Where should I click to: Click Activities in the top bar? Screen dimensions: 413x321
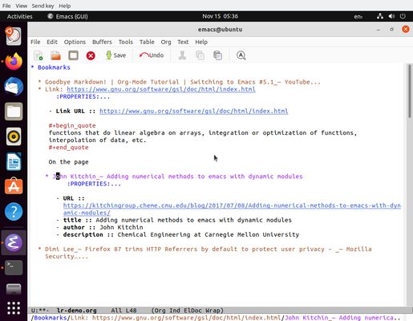pos(19,16)
